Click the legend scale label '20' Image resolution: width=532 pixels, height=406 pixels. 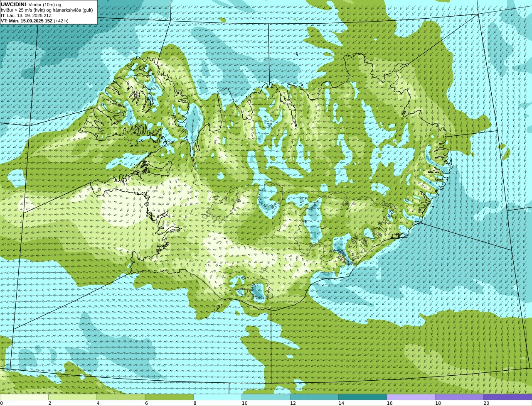click(486, 403)
